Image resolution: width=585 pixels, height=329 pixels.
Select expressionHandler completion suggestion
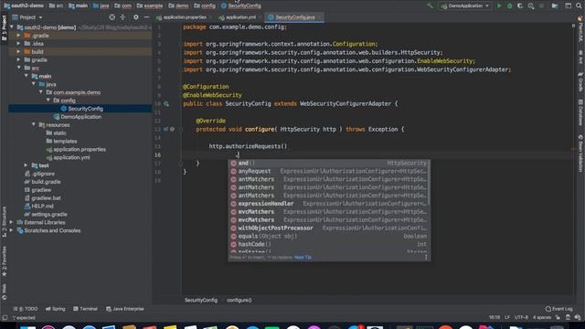pos(329,204)
